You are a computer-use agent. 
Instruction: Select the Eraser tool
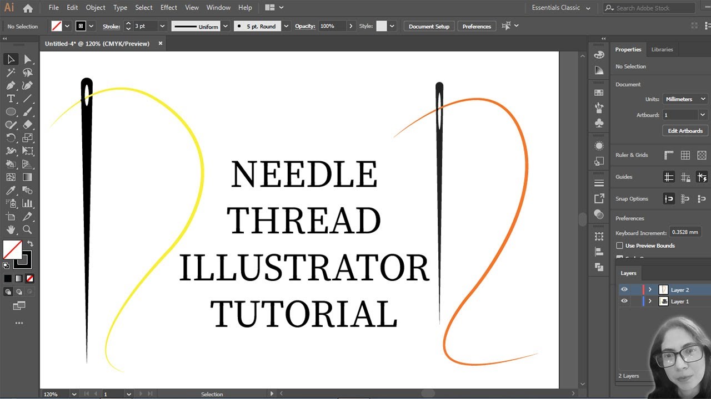27,125
